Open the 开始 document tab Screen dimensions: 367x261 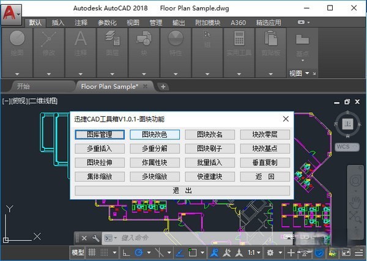point(23,87)
